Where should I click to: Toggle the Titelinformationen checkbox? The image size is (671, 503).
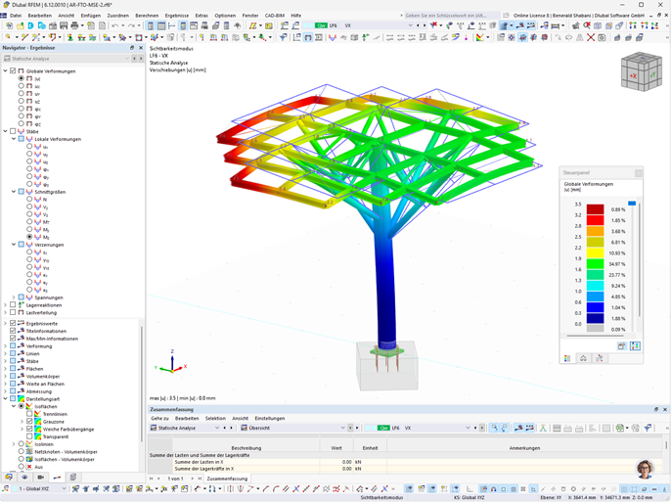(x=13, y=331)
